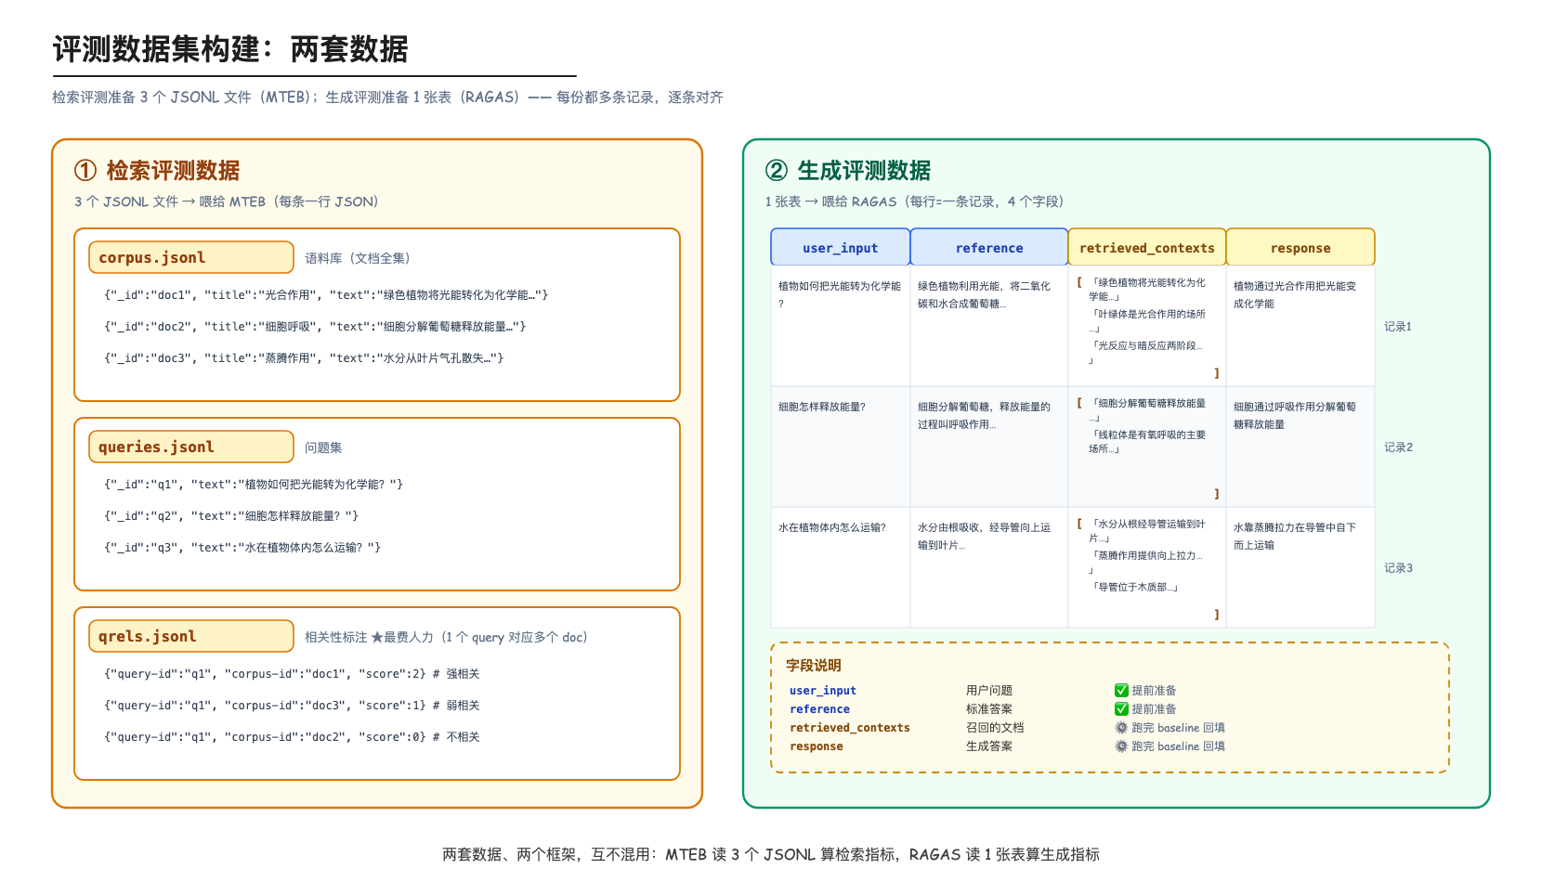Screen dimensions: 1542x882
Task: Click the gear icon in the retrieved_contexts legend row
Action: click(x=1121, y=727)
